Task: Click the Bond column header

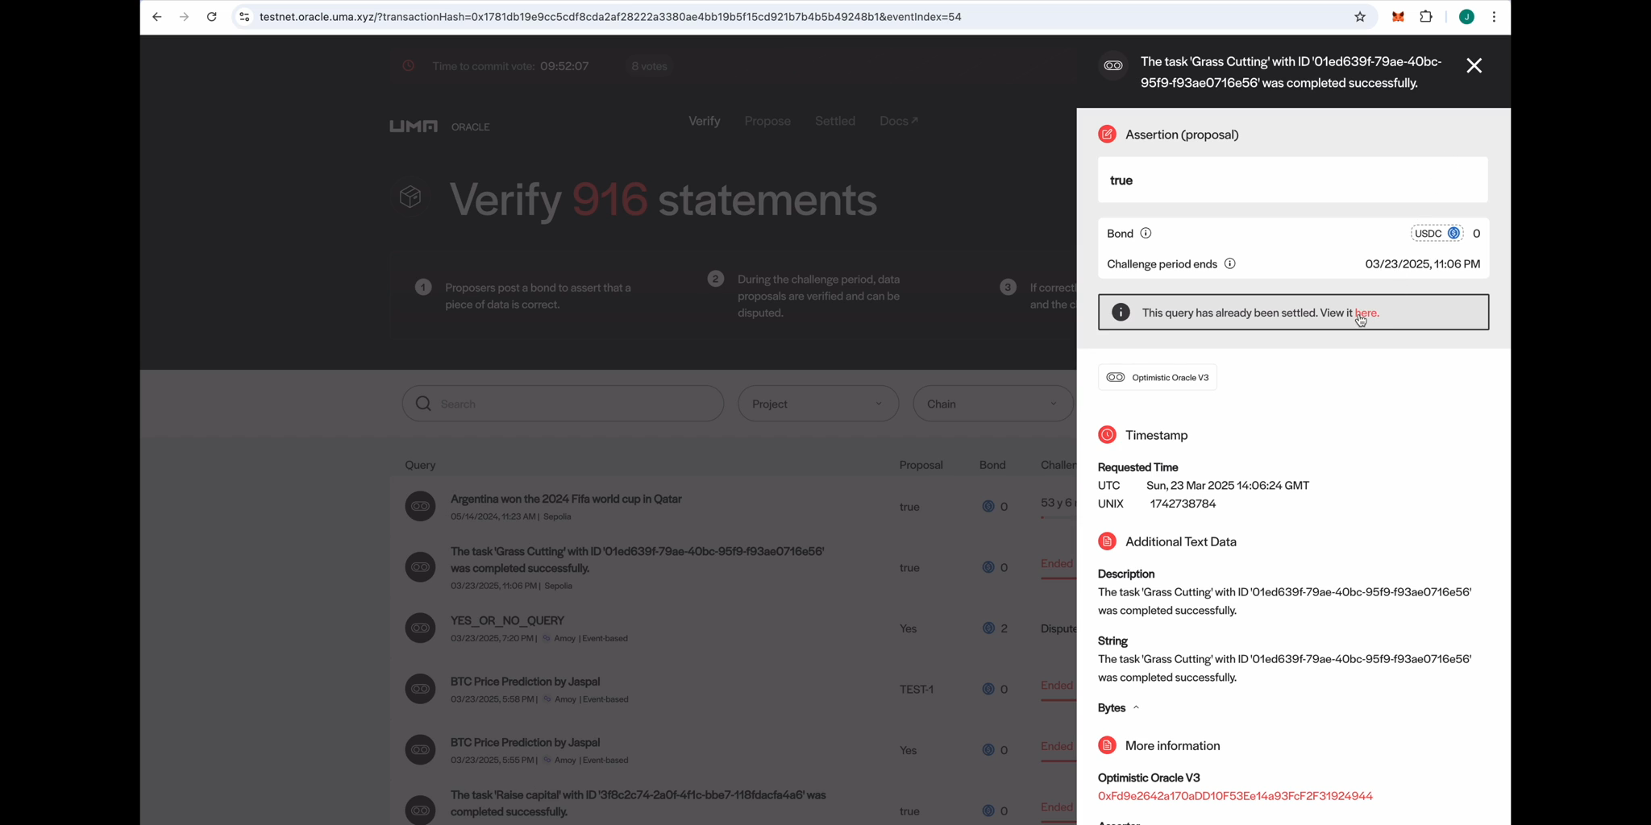Action: click(x=992, y=465)
